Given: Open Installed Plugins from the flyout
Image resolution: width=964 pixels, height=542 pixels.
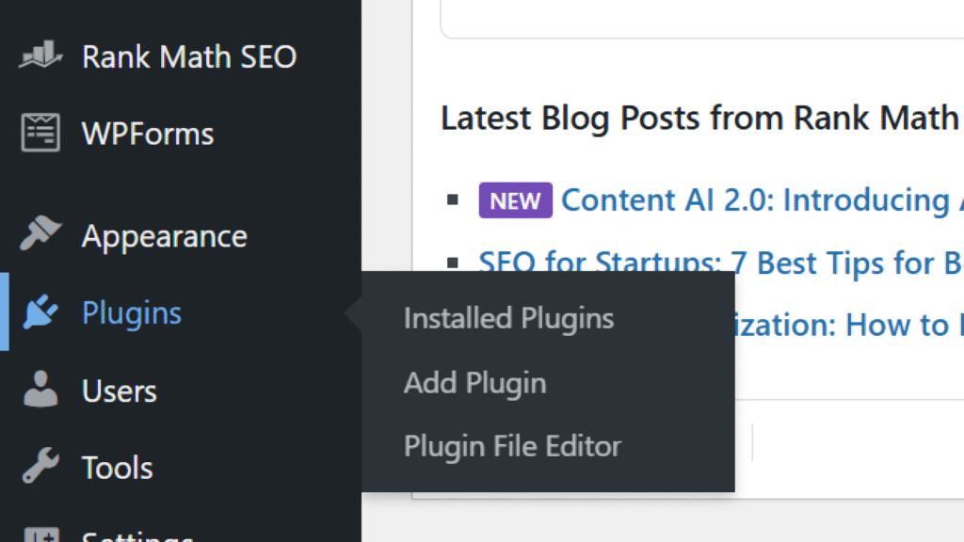Looking at the screenshot, I should click(x=508, y=318).
